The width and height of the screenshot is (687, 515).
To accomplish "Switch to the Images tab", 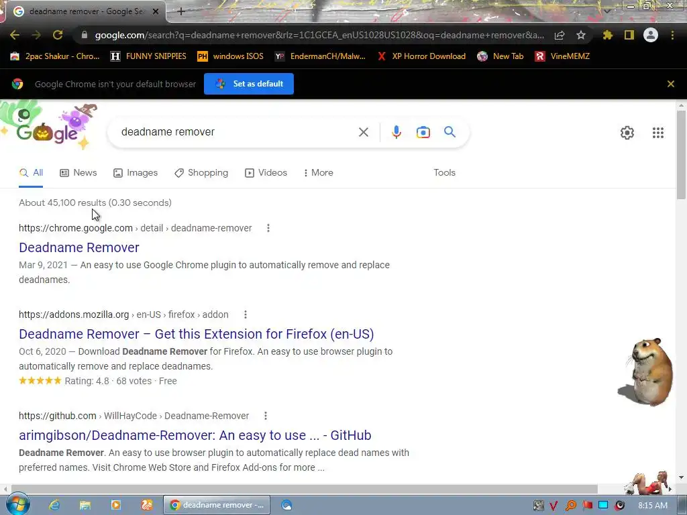I will 136,172.
